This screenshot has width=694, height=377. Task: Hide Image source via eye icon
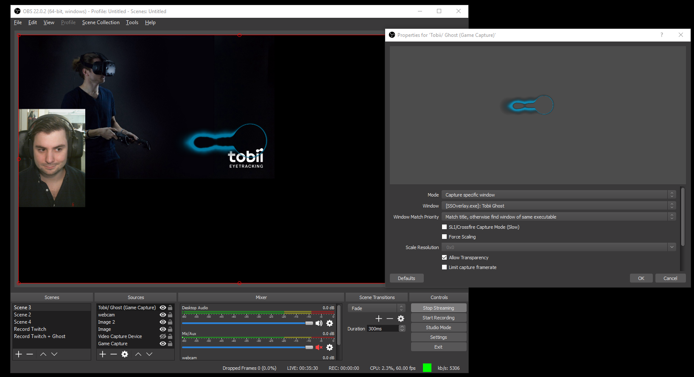tap(162, 329)
